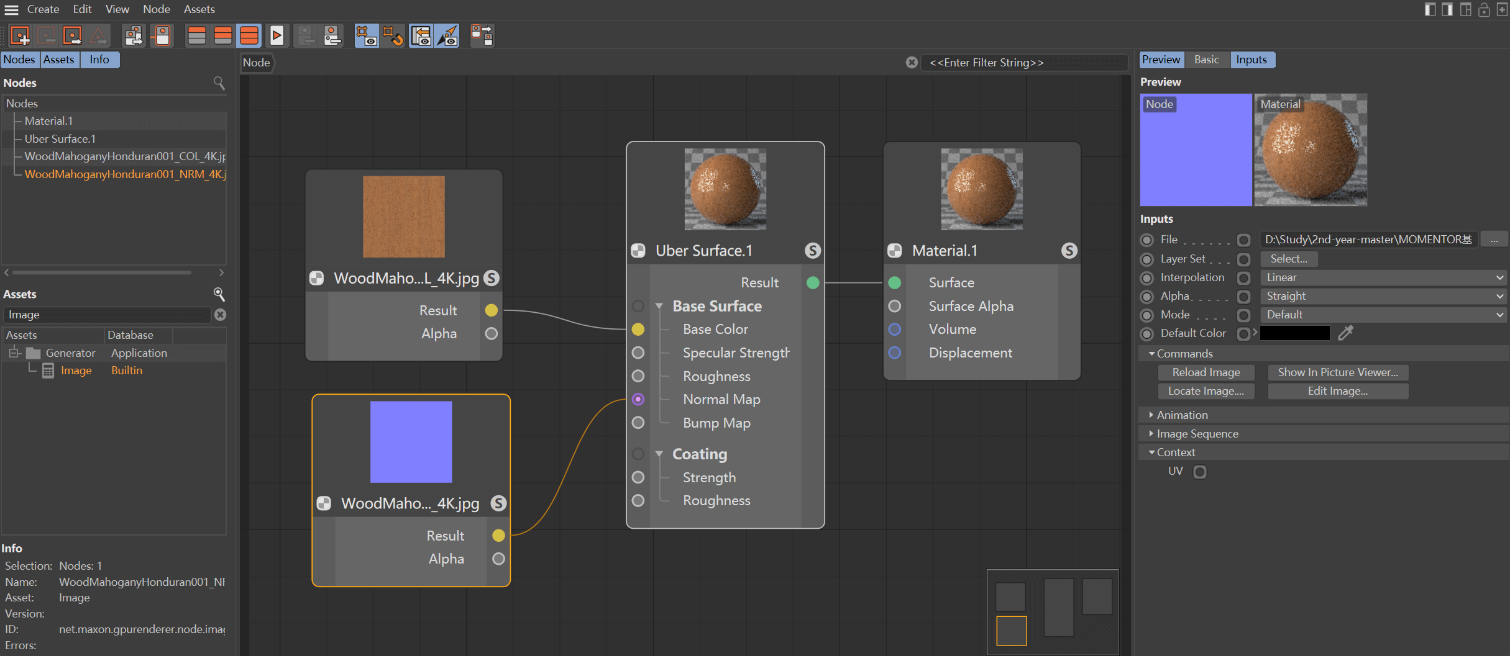Select node display icon with two orange bars
The height and width of the screenshot is (656, 1510).
pos(223,35)
